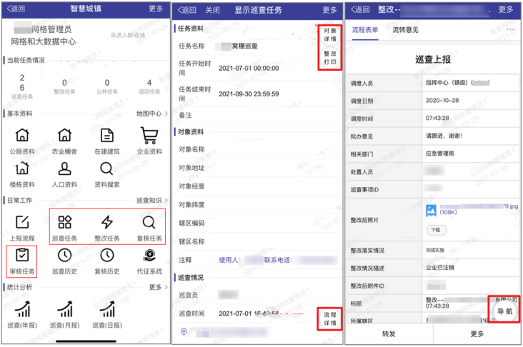Select task start time 2021-07-01 00:00:00
Screen dimensions: 523x347
(x=249, y=69)
